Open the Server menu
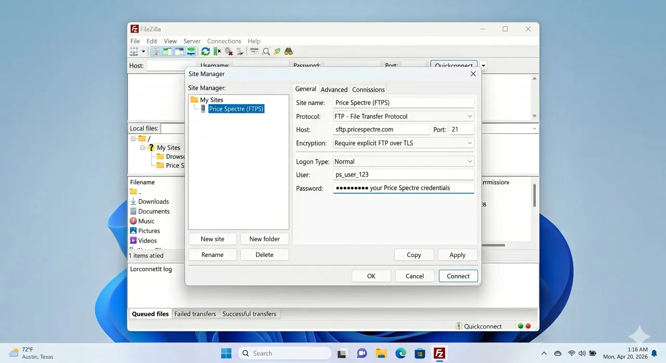The image size is (666, 363). click(191, 41)
